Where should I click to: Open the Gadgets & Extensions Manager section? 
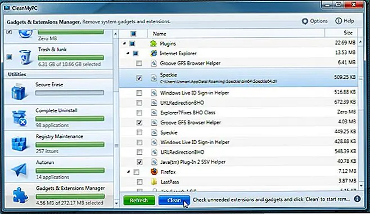pos(58,195)
